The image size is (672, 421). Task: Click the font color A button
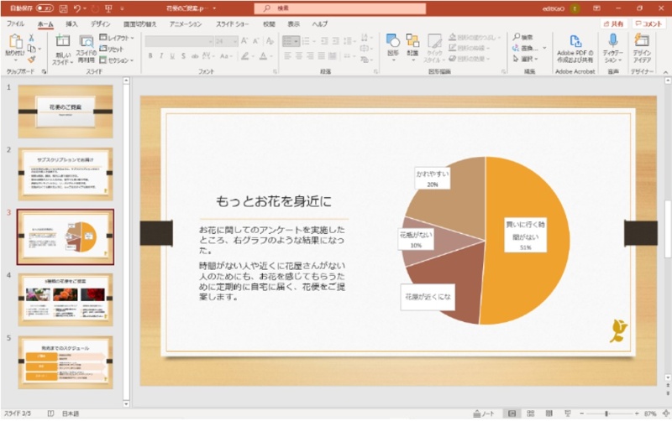click(x=263, y=56)
